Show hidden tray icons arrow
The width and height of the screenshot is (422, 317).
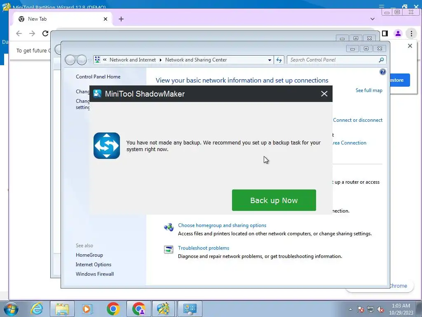click(x=350, y=309)
